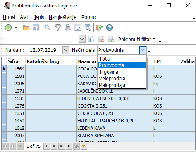Click the grid settings wrench icon

88,28
